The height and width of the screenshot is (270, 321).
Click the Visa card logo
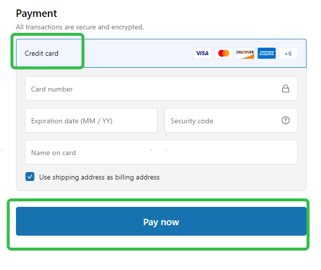[202, 53]
